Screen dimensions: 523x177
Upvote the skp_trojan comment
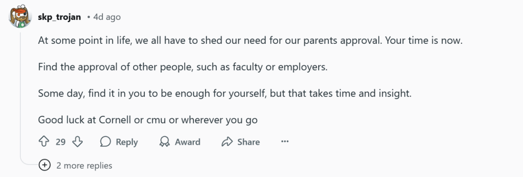click(x=44, y=142)
